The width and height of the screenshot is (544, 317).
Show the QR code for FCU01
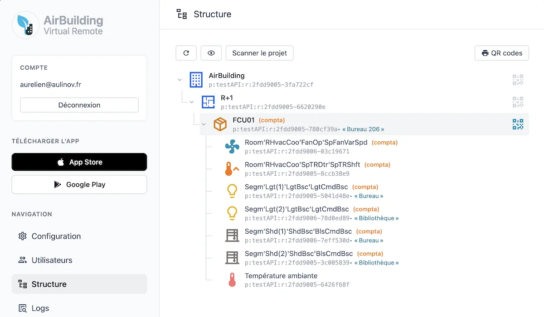click(518, 124)
